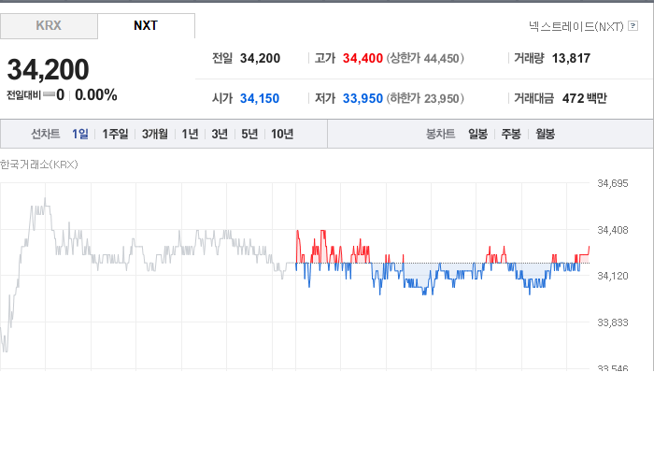
Task: Click the high price 34,400 value
Action: [x=363, y=58]
